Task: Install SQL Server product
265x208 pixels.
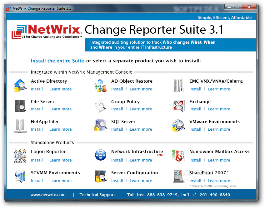Action: pyautogui.click(x=117, y=129)
